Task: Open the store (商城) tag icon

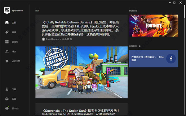Action: [x=7, y=32]
